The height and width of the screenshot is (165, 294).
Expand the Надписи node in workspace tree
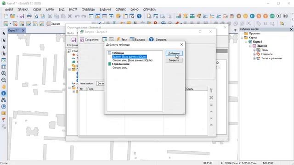(x=254, y=54)
